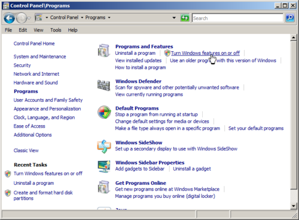This screenshot has height=220, width=299.
Task: Click the UAC shield icon before Turn Windows features
Action: tap(167, 53)
